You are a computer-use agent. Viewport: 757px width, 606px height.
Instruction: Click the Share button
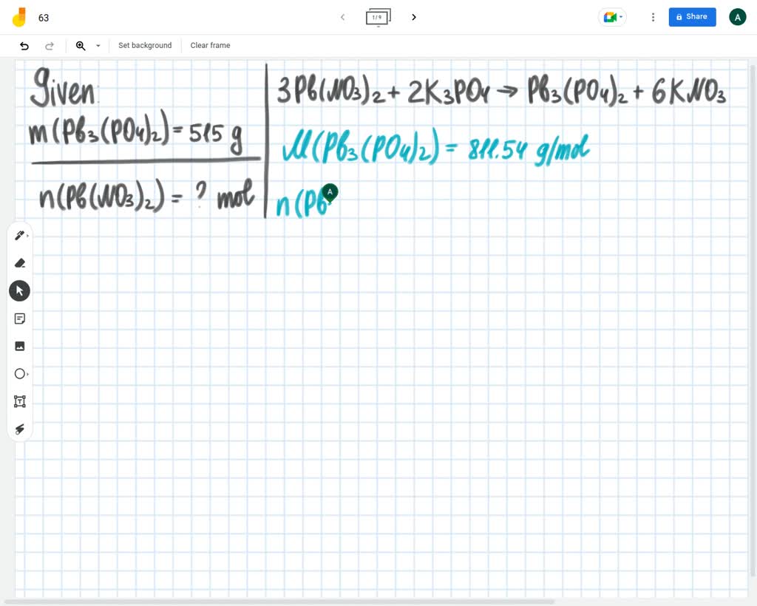(x=691, y=16)
